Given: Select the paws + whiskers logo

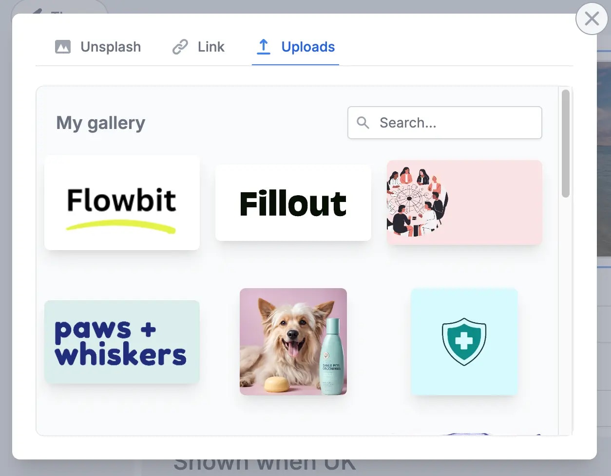Looking at the screenshot, I should (x=122, y=342).
